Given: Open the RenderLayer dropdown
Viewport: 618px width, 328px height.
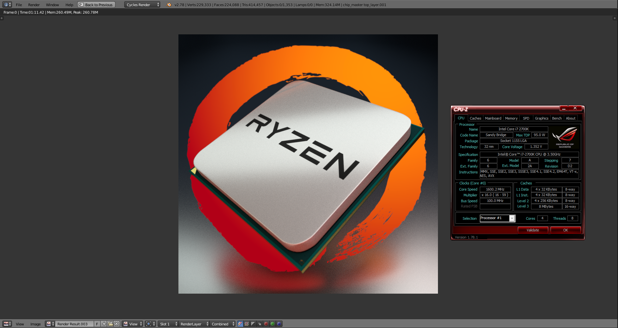Looking at the screenshot, I should point(194,324).
